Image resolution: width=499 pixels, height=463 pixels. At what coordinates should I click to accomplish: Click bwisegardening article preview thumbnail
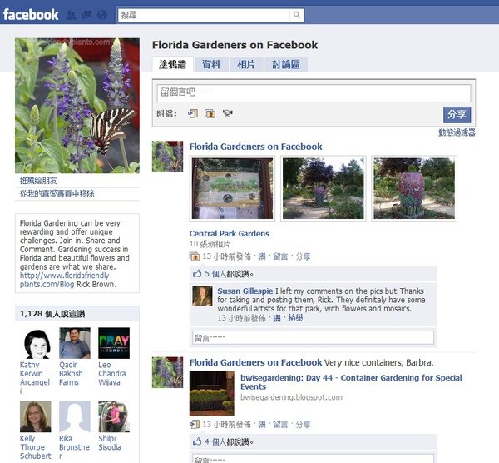211,394
